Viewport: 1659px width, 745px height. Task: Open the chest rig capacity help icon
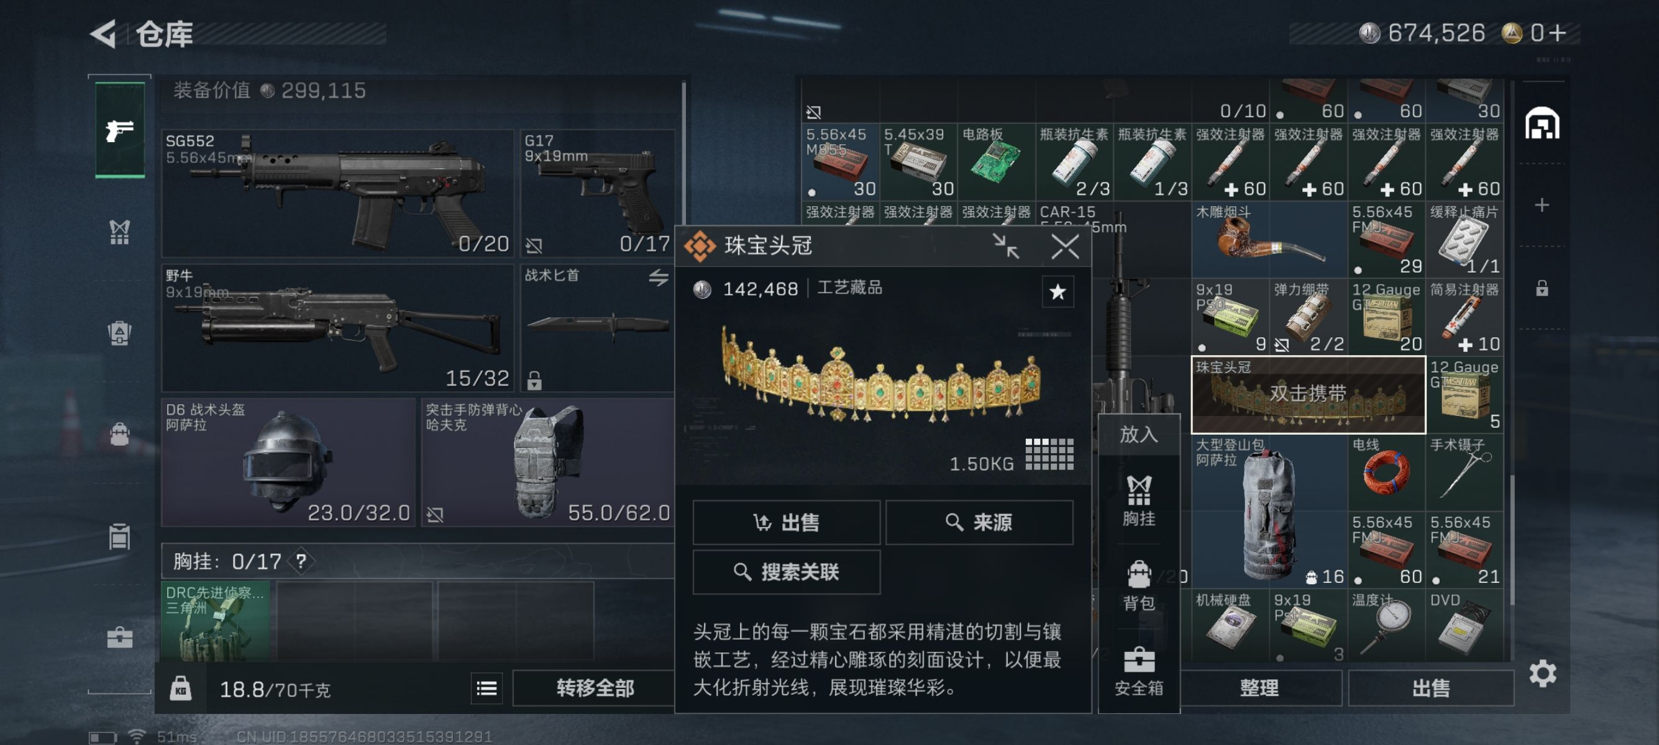[301, 561]
